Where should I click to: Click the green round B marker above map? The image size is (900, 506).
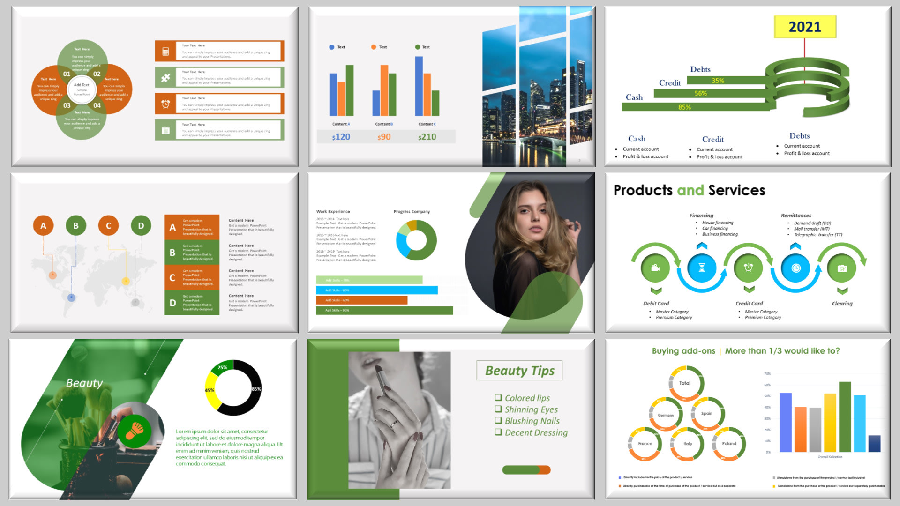[x=76, y=225]
